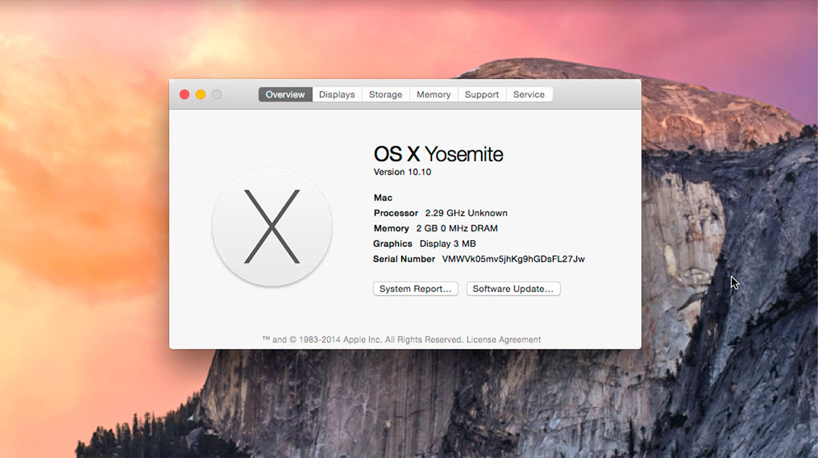Open the License Agreement link

click(504, 340)
